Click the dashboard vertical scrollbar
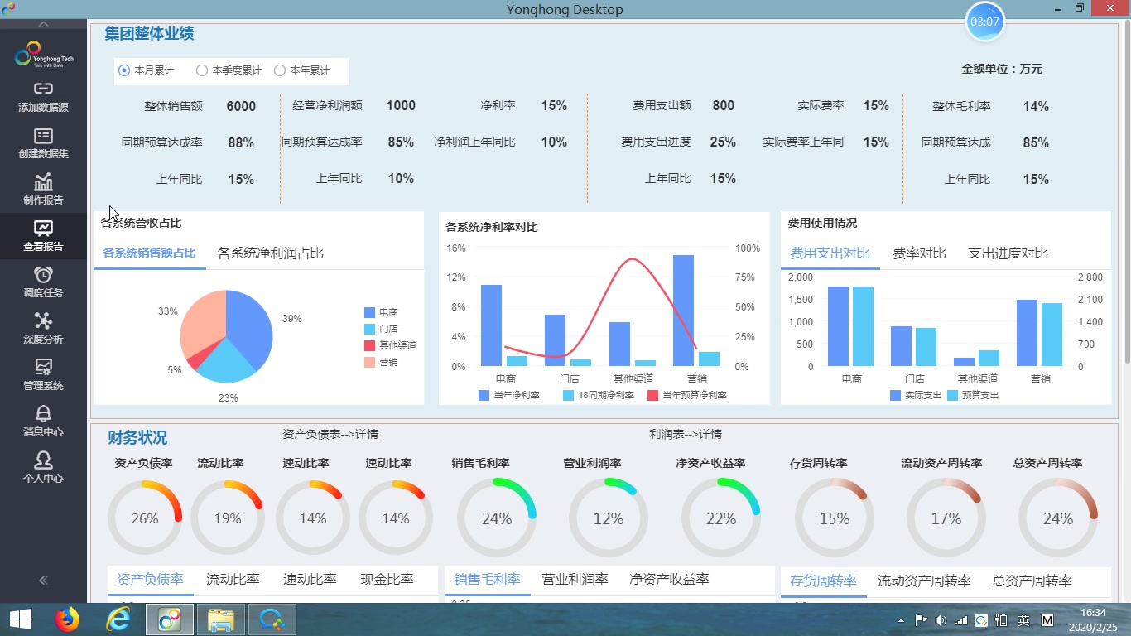This screenshot has width=1131, height=636. tap(1125, 192)
